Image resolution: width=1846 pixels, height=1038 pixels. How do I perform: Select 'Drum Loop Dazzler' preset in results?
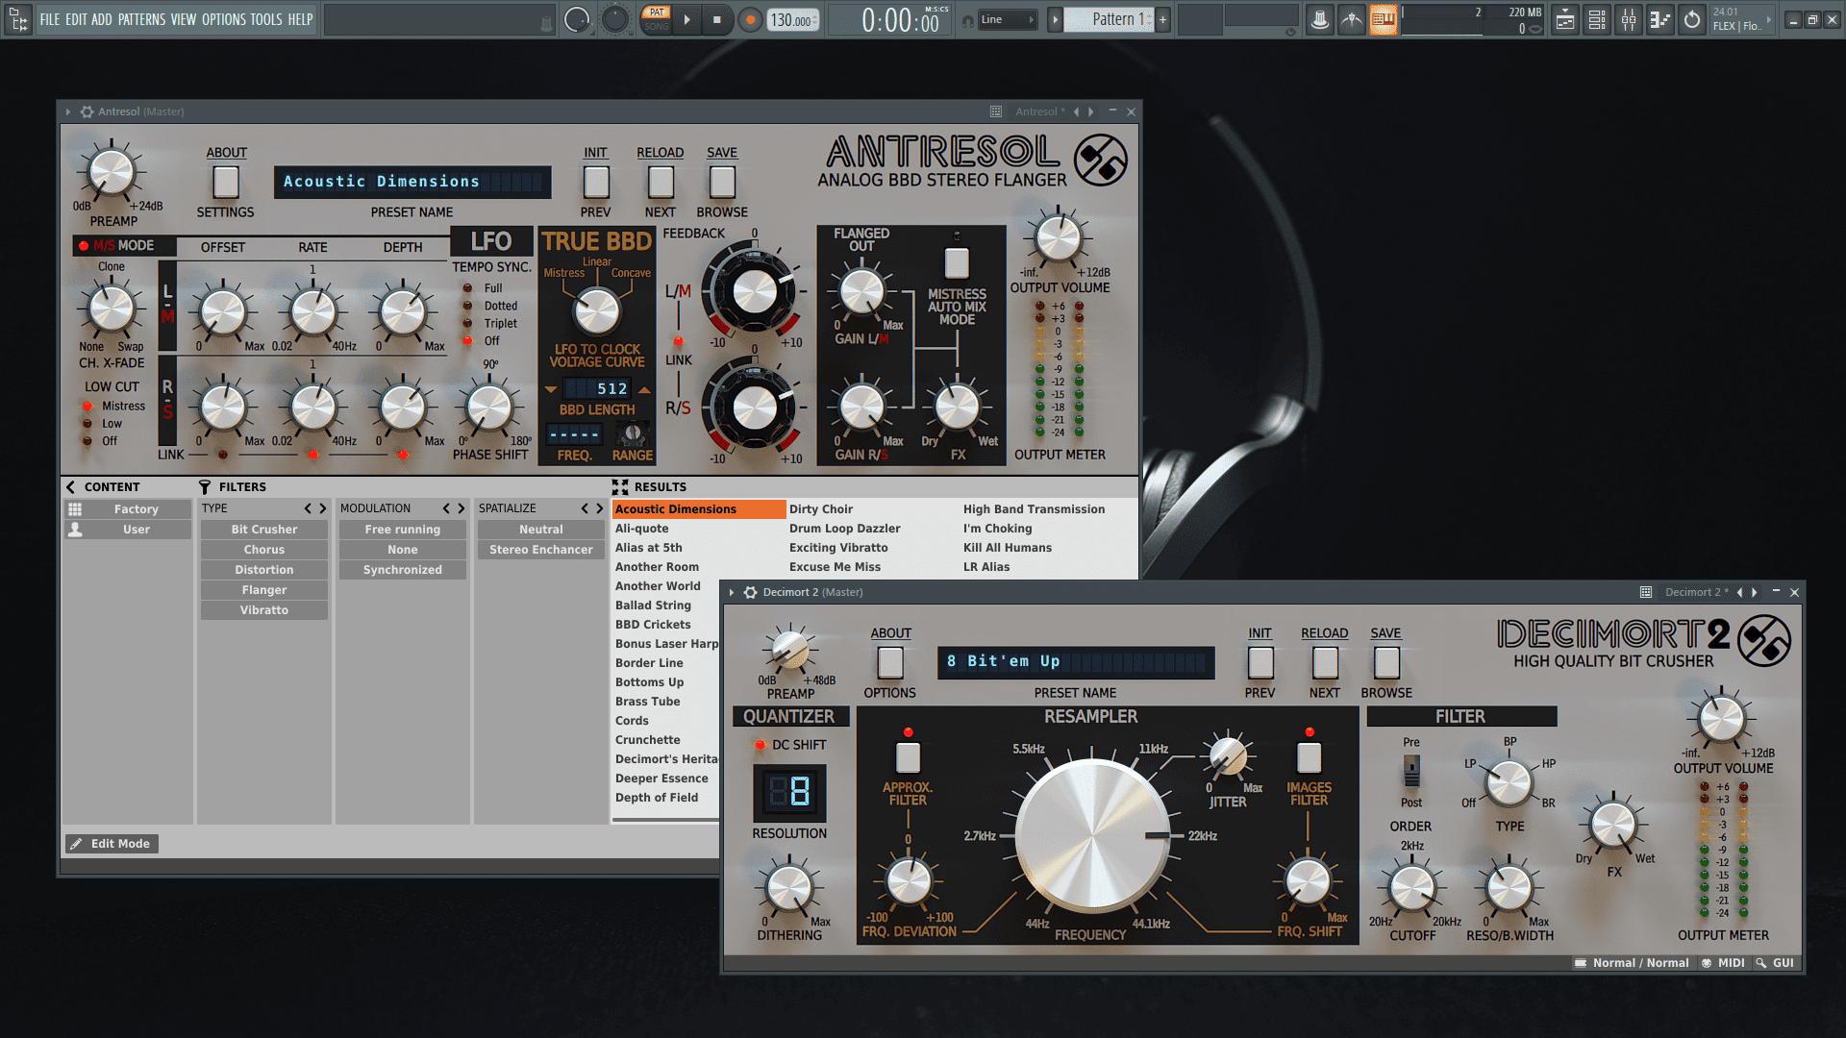(845, 529)
